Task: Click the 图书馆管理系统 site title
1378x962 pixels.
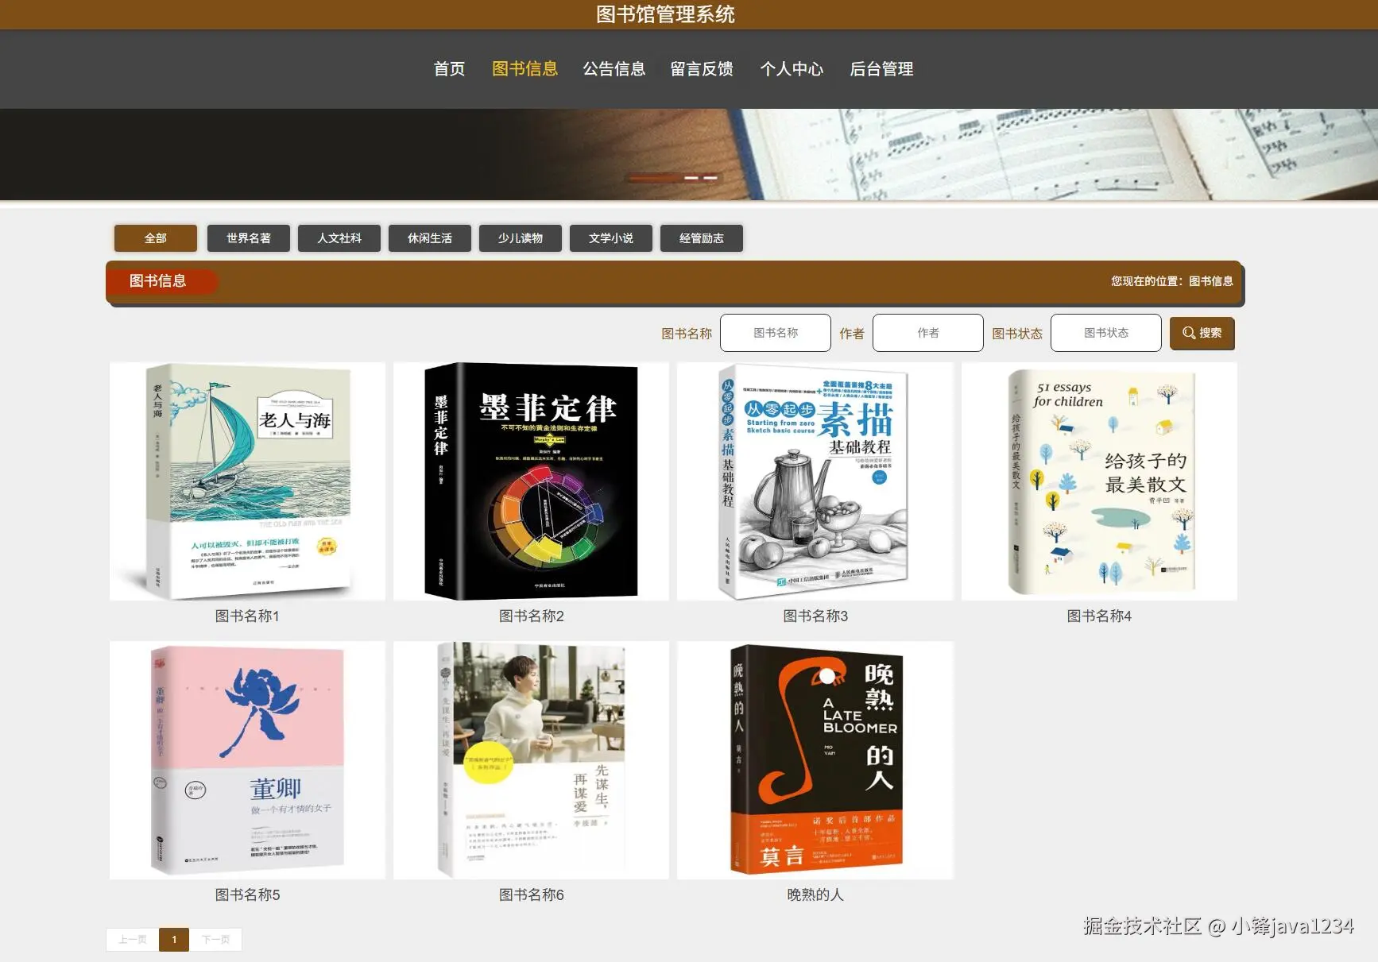Action: (x=666, y=14)
